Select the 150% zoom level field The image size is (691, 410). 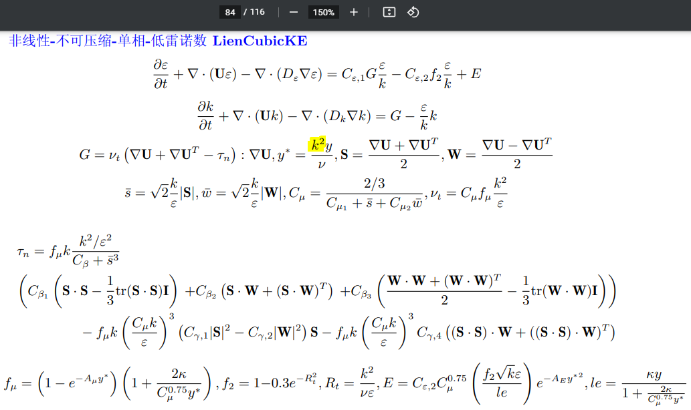[x=324, y=12]
